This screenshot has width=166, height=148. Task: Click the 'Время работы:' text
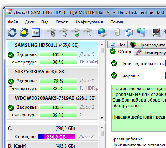pos(127,139)
